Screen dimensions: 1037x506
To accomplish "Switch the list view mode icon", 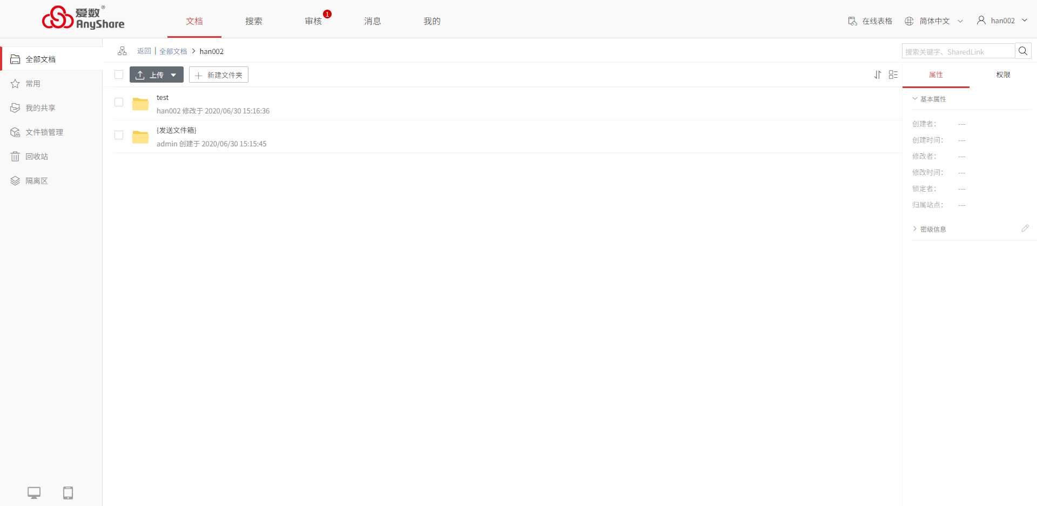I will 893,75.
